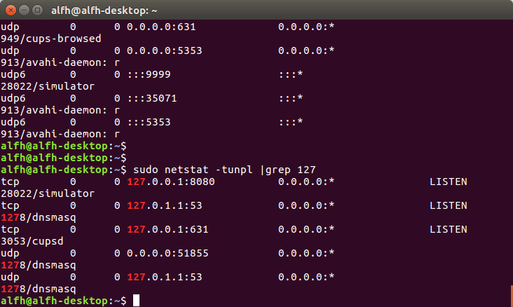Maximize the terminal window
This screenshot has width=513, height=307.
(37, 11)
